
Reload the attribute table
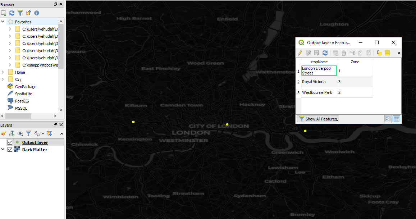pos(325,53)
